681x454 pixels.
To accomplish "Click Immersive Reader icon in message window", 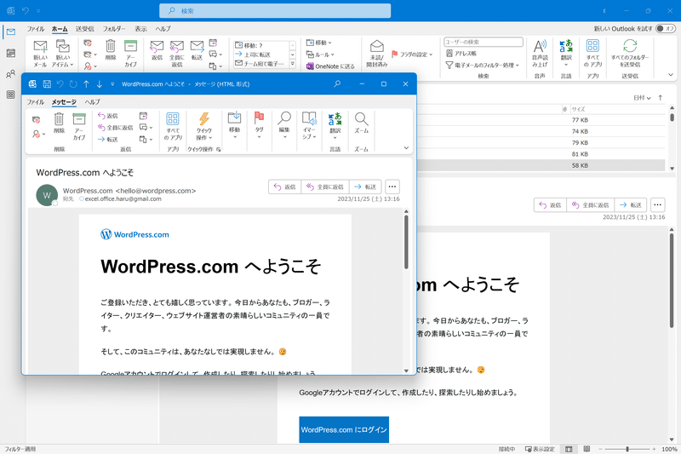I will (x=309, y=125).
